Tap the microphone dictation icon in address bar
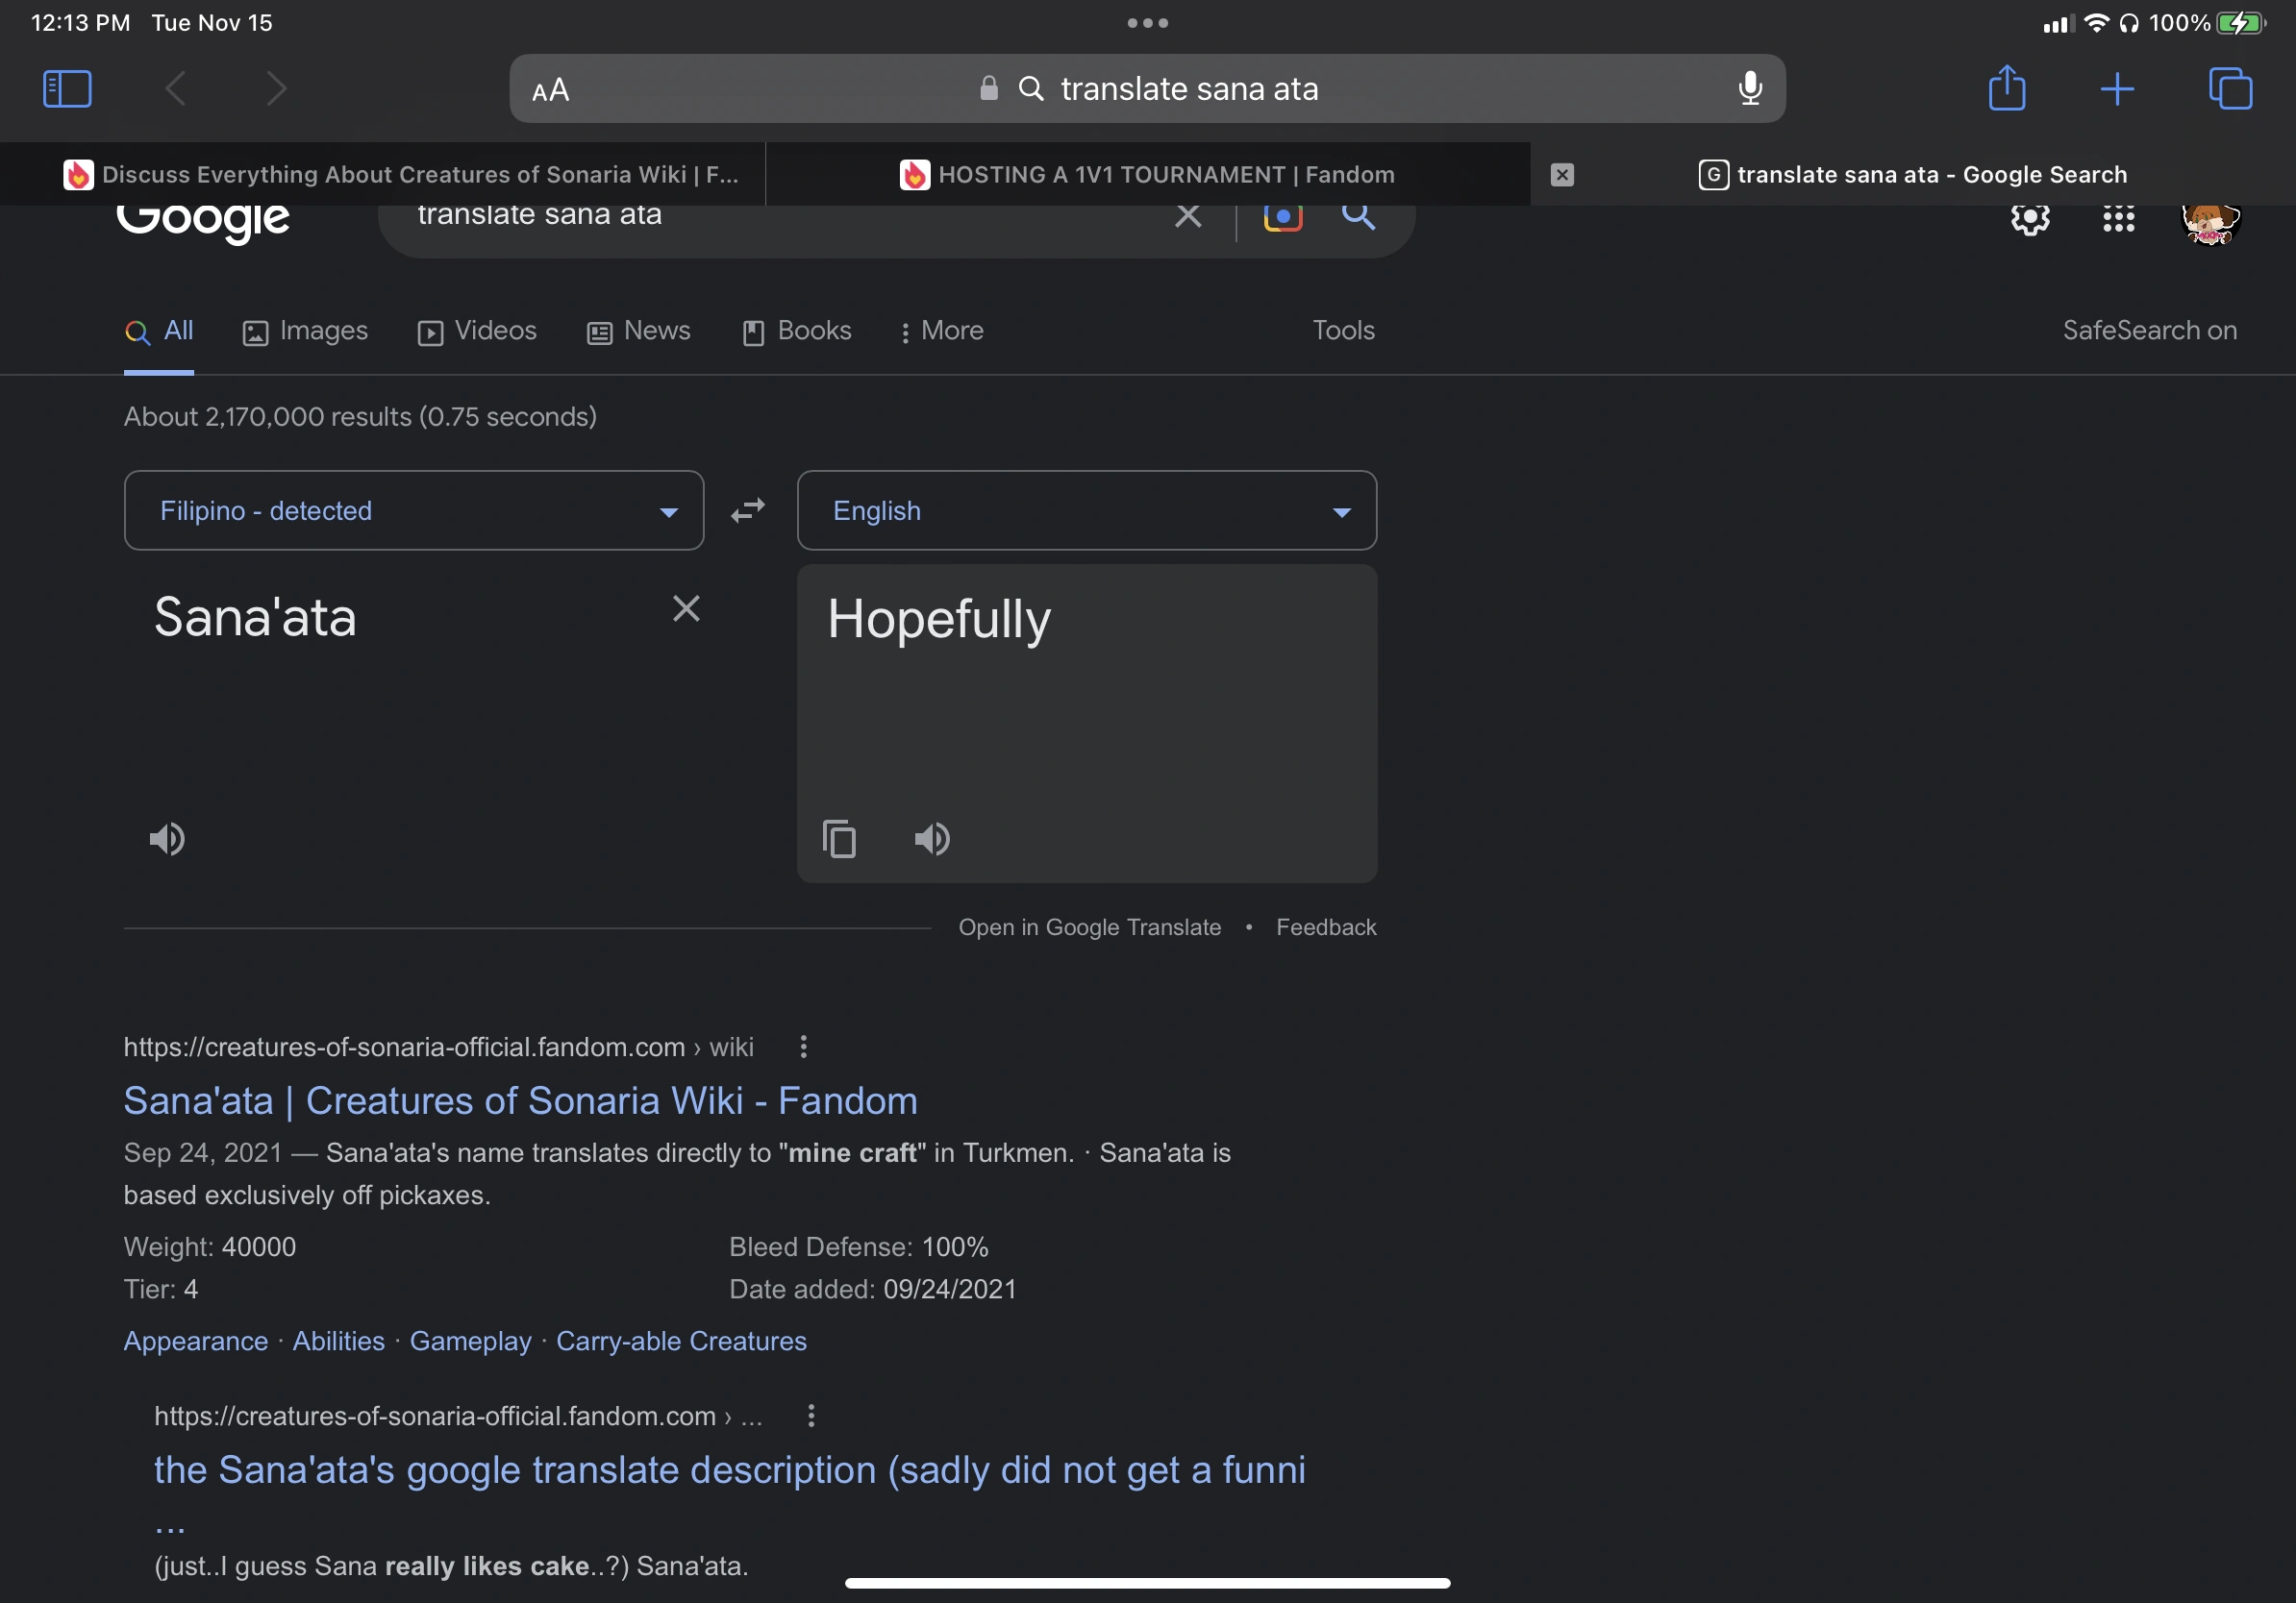This screenshot has width=2296, height=1603. (1749, 88)
